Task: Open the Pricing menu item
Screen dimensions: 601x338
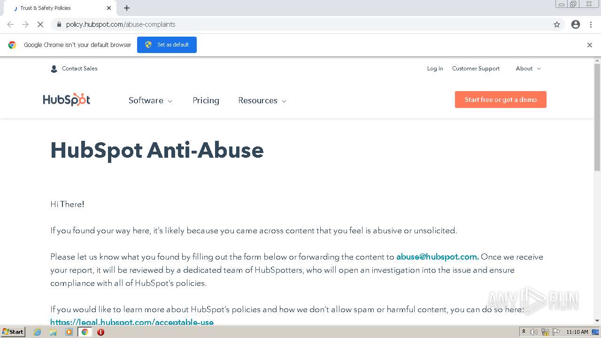Action: coord(206,100)
